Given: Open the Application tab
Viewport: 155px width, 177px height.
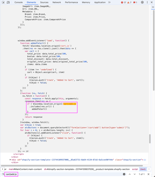Looking at the screenshot, I should (100, 2).
